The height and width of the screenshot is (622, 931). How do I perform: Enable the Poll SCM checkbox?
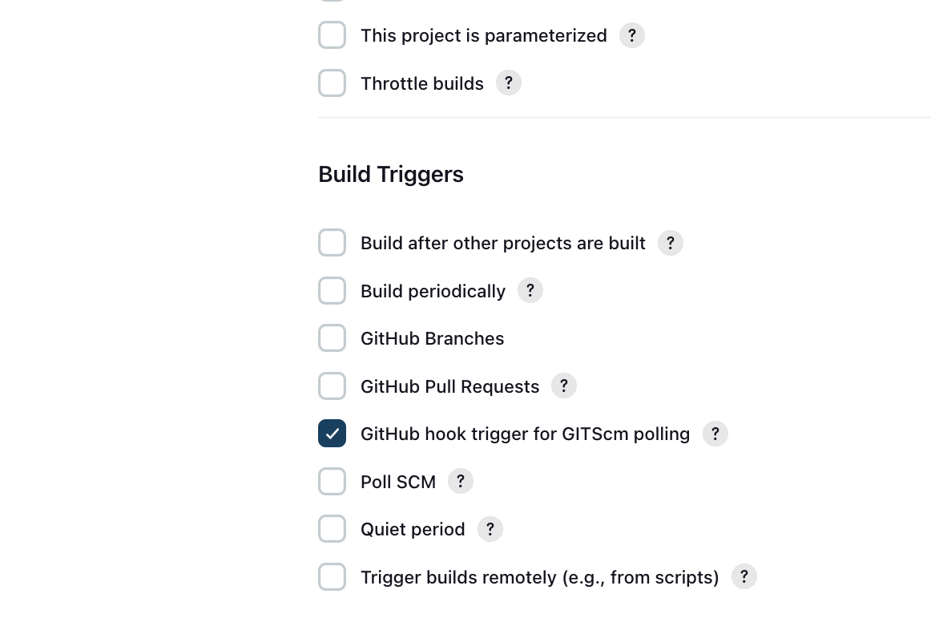pyautogui.click(x=332, y=481)
